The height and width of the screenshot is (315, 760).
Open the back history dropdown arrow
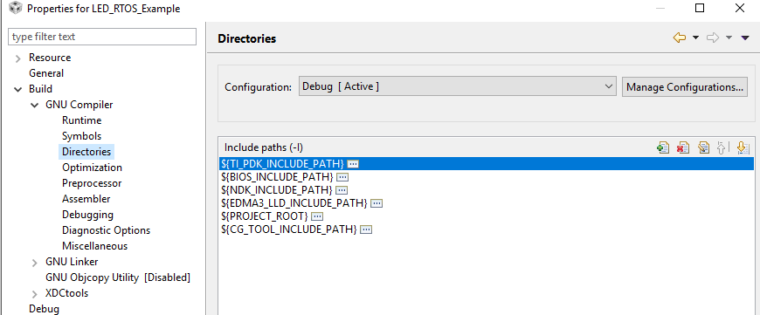coord(695,38)
